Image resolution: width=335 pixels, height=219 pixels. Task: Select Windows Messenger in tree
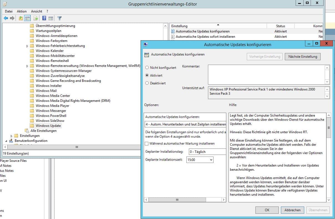[x=51, y=111]
